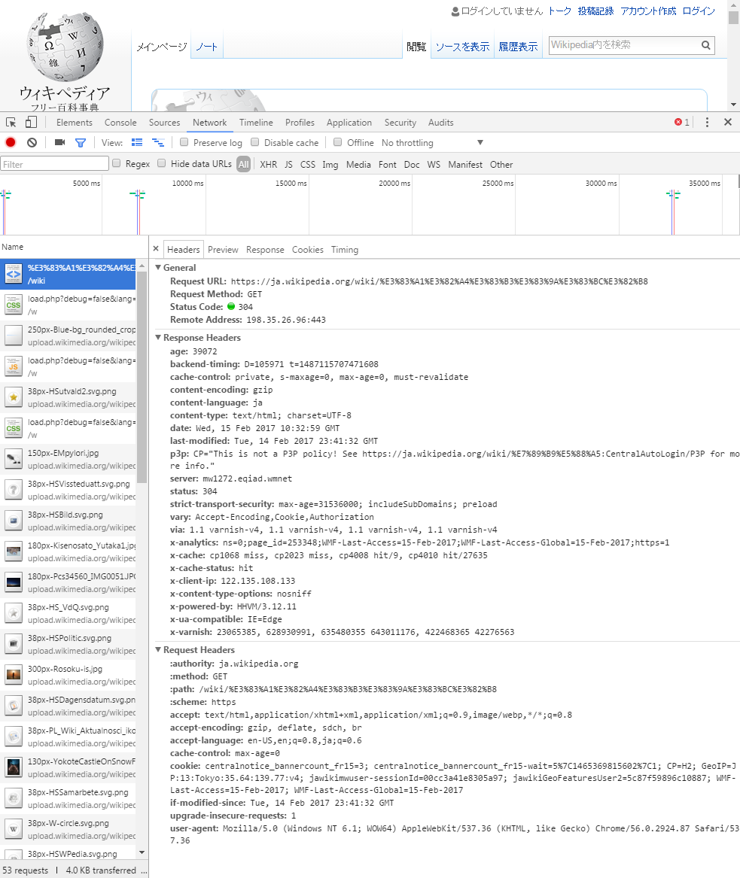Tick the Offline checkbox
The image size is (740, 878).
pyautogui.click(x=337, y=142)
